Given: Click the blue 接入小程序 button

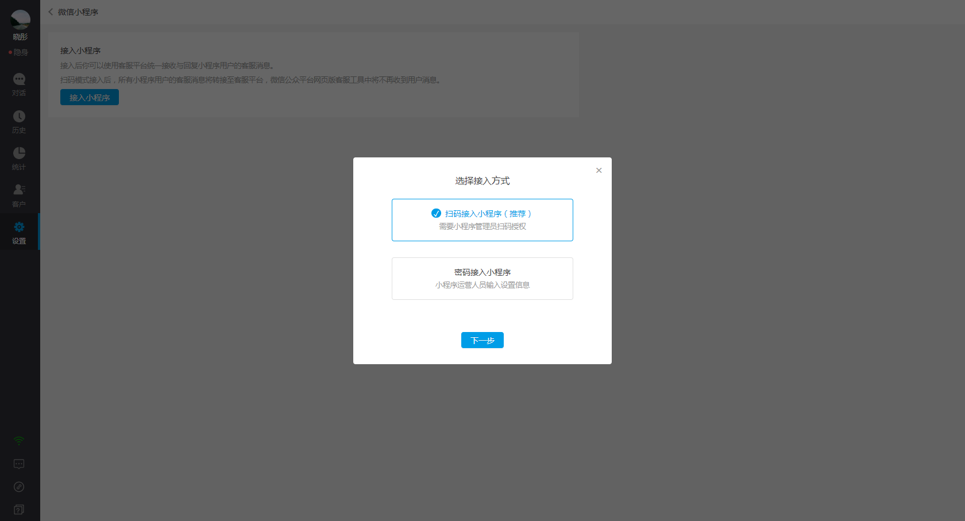Looking at the screenshot, I should coord(90,97).
